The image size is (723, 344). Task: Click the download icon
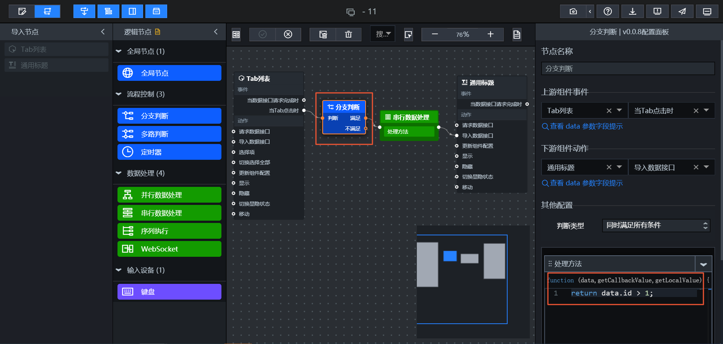click(633, 11)
